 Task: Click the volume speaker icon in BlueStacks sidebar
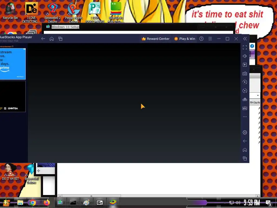(x=245, y=56)
